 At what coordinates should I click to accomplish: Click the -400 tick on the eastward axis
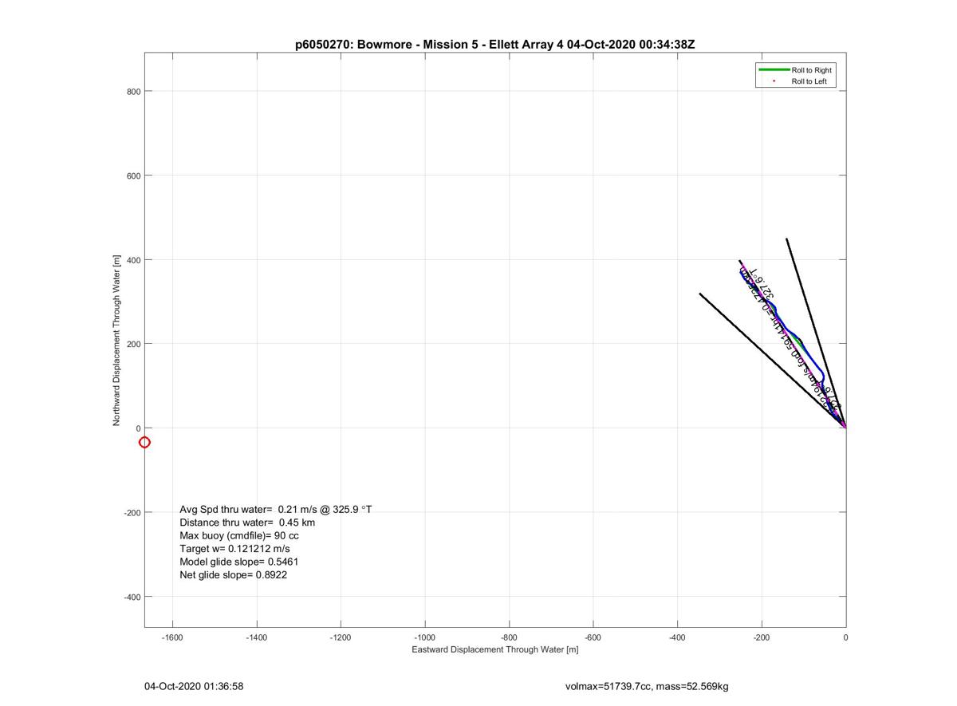[677, 637]
